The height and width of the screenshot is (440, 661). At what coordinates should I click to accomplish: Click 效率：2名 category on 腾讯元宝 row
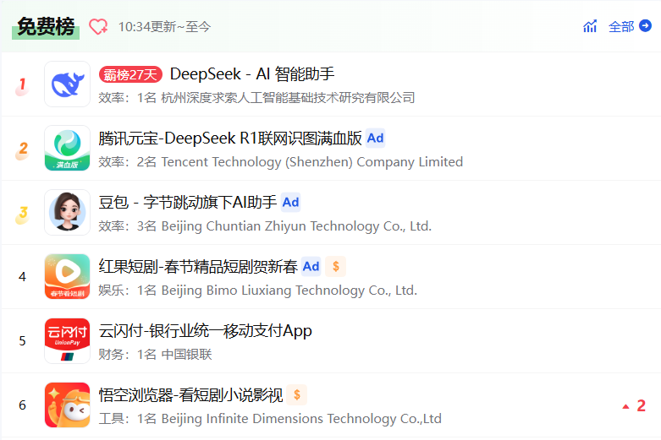point(127,162)
